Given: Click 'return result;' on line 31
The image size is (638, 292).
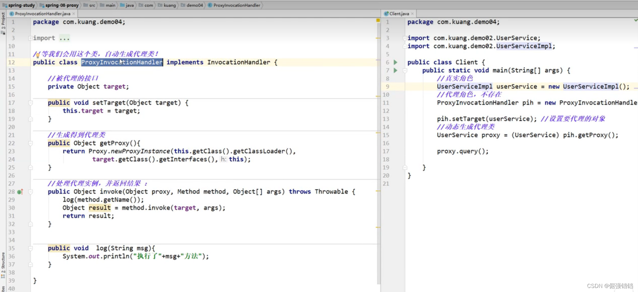Looking at the screenshot, I should [x=88, y=216].
